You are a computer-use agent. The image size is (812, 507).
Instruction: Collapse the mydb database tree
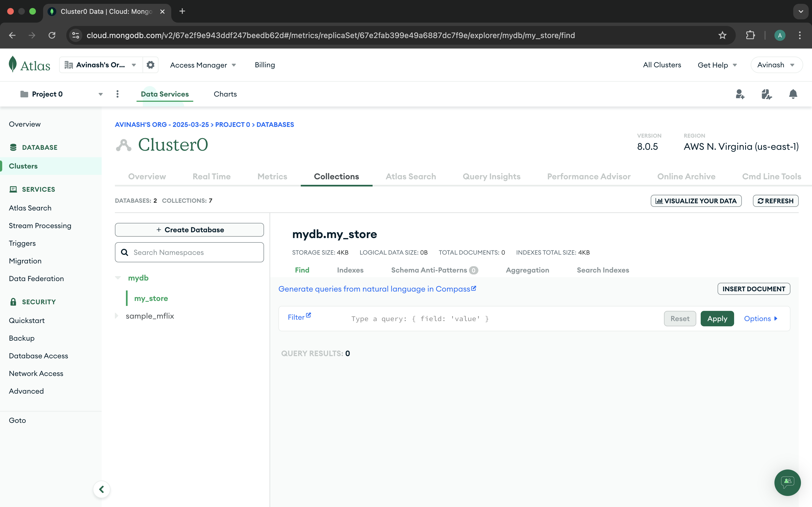tap(118, 278)
